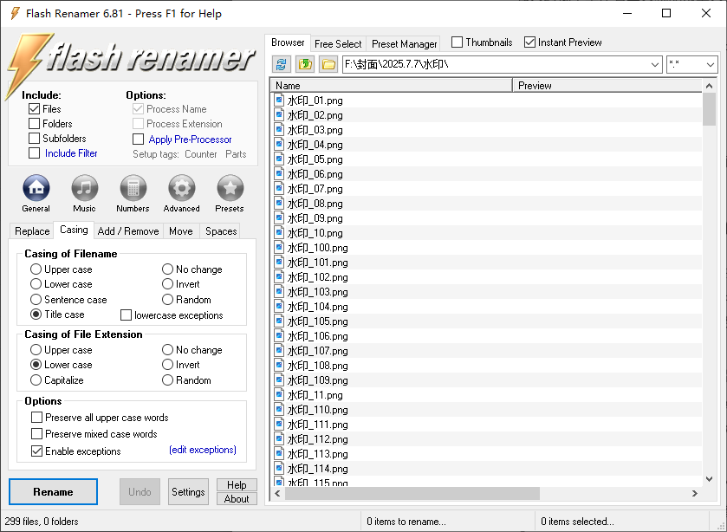Open the Advanced renaming section
The height and width of the screenshot is (532, 727).
click(x=181, y=188)
